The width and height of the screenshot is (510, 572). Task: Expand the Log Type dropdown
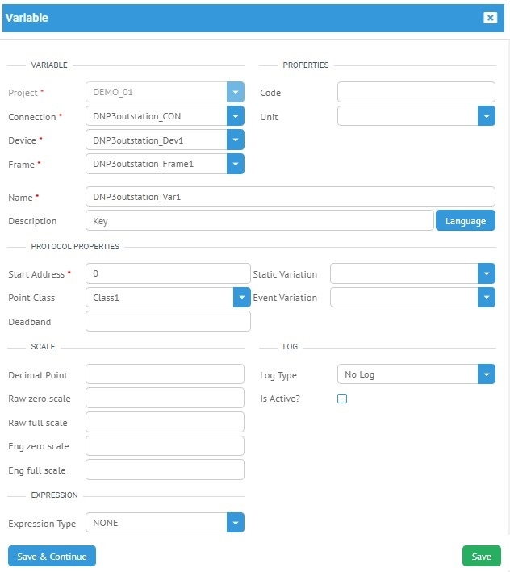tap(486, 374)
